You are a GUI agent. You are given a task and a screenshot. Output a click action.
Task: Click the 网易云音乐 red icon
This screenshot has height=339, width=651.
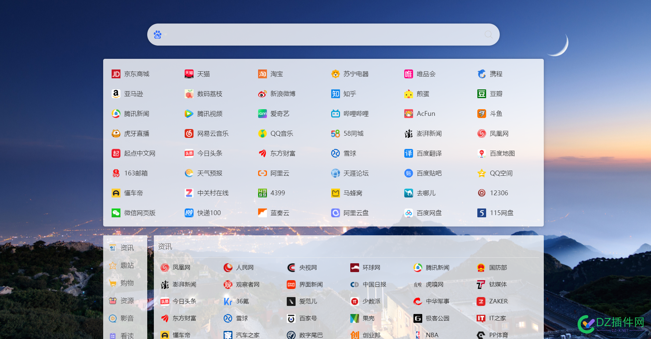(189, 133)
